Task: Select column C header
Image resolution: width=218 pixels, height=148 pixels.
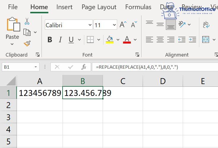Action: pyautogui.click(x=123, y=81)
